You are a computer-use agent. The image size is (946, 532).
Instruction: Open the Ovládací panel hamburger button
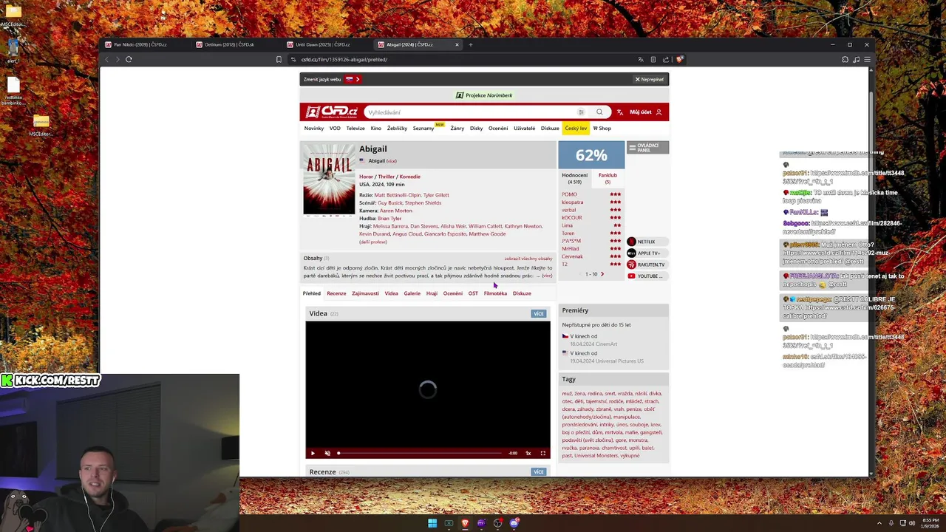(647, 148)
